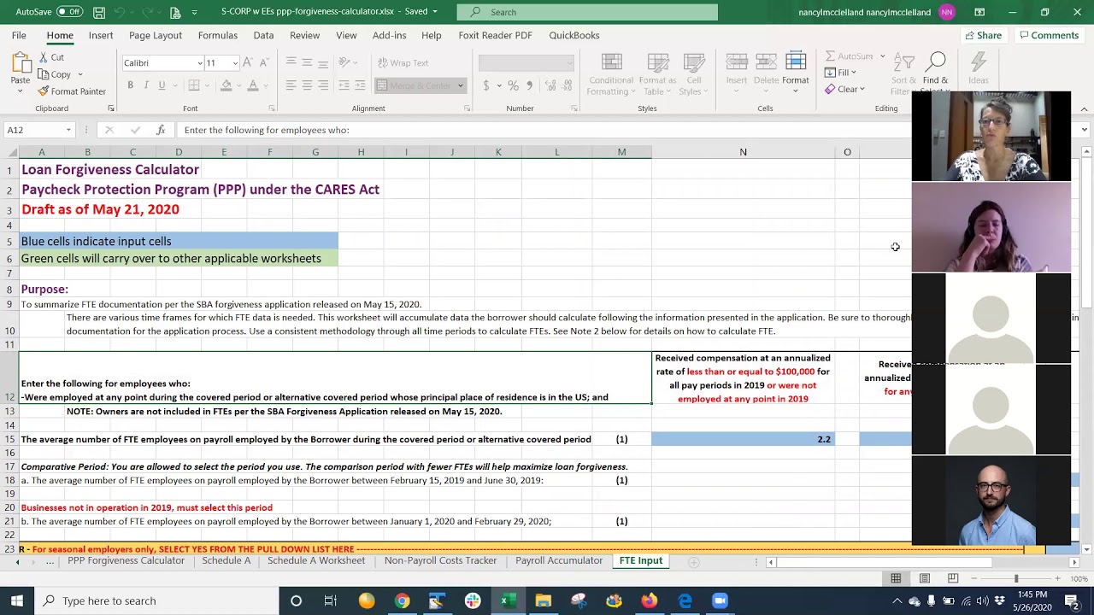
Task: Click the Search box in title bar
Action: pyautogui.click(x=587, y=12)
